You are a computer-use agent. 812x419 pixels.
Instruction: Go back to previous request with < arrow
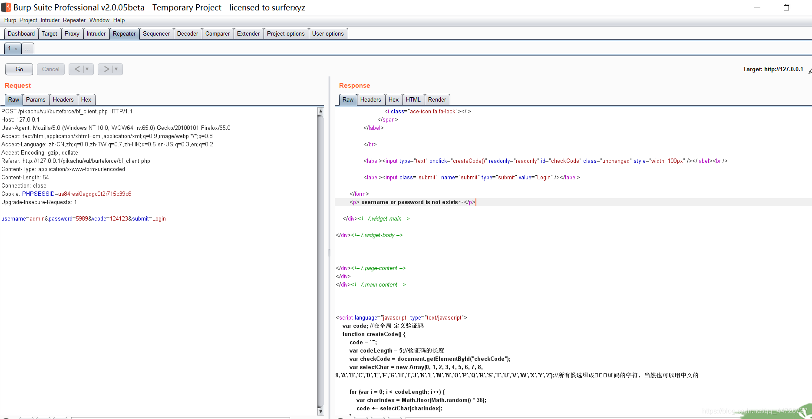pyautogui.click(x=77, y=69)
